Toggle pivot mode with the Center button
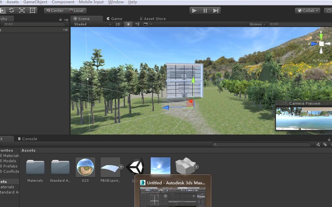Screen dimensions: 332x207 (x=55, y=10)
